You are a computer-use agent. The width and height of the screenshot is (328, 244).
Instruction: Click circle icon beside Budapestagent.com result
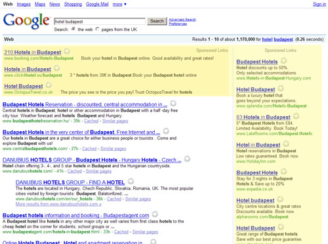(155, 214)
